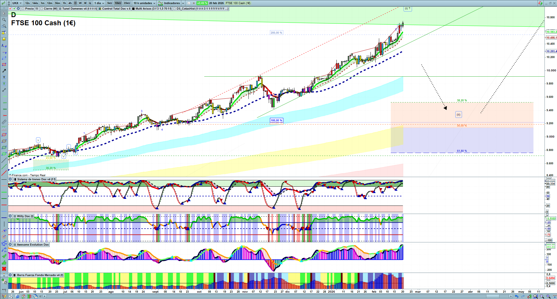Screen dimensions: 557x299
Task: Toggle the Cierre (W) checkbox
Action: pyautogui.click(x=42, y=9)
